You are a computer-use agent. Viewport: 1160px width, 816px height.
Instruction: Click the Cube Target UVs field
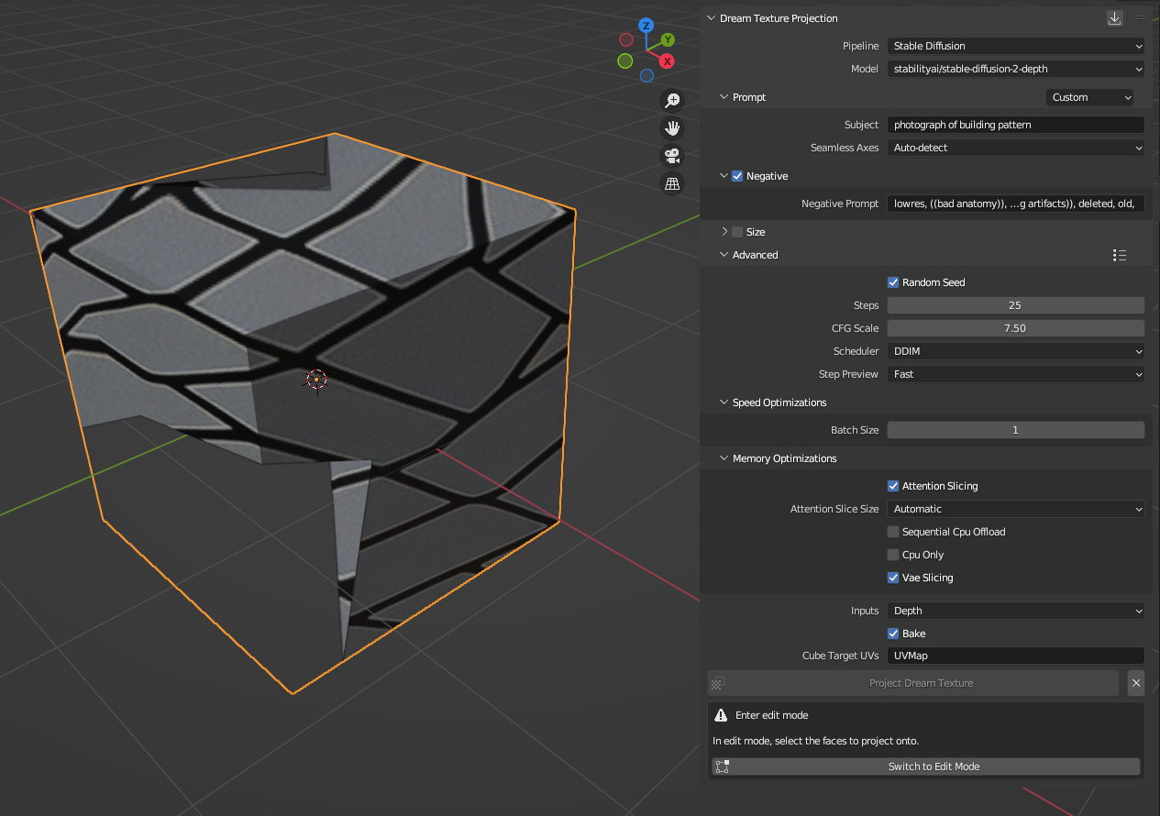(1016, 656)
